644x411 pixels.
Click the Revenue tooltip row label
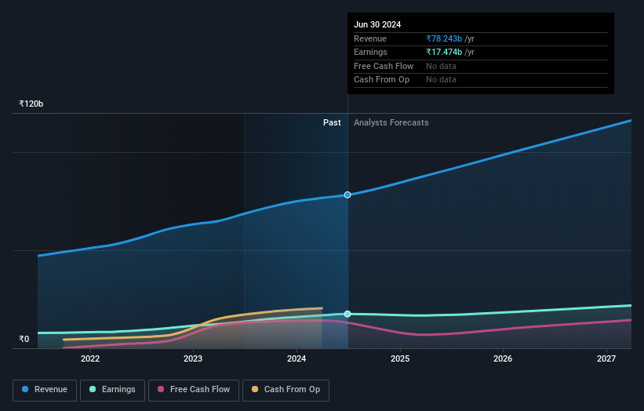[370, 38]
